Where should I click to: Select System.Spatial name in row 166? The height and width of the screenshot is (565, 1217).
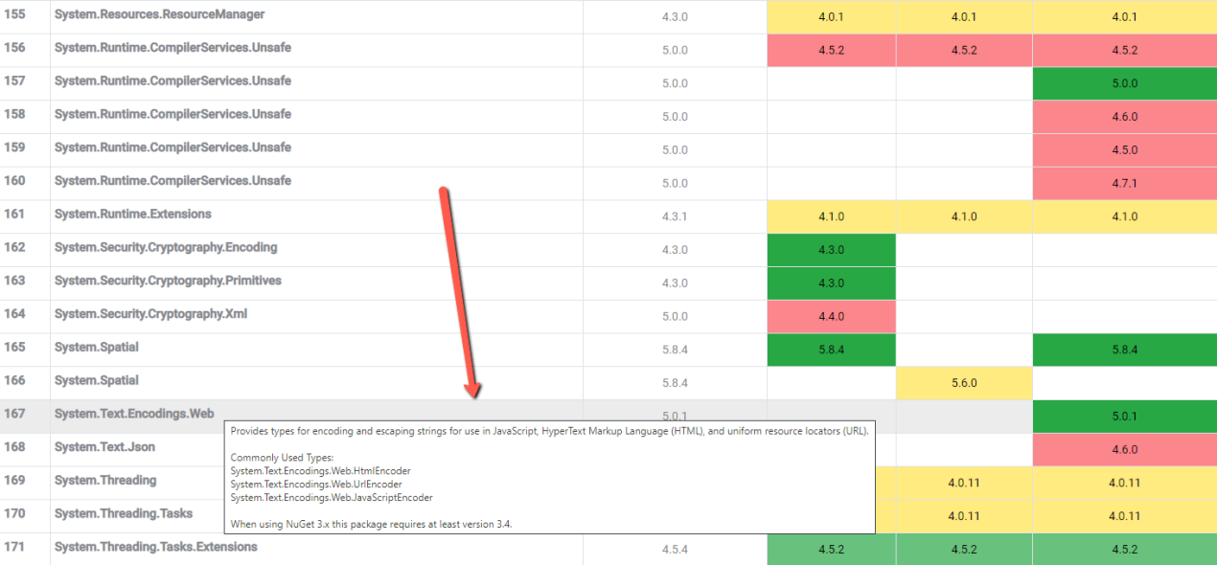coord(97,381)
